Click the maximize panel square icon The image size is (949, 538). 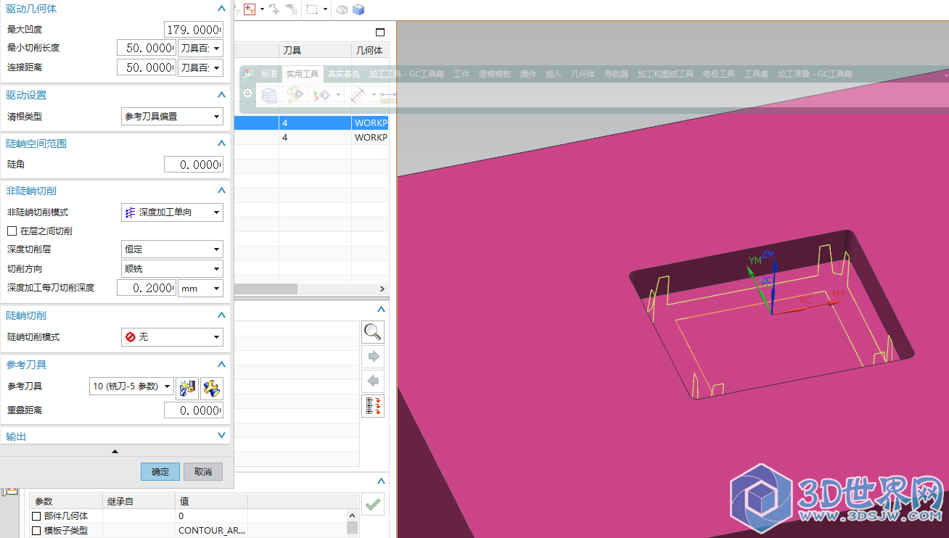380,32
